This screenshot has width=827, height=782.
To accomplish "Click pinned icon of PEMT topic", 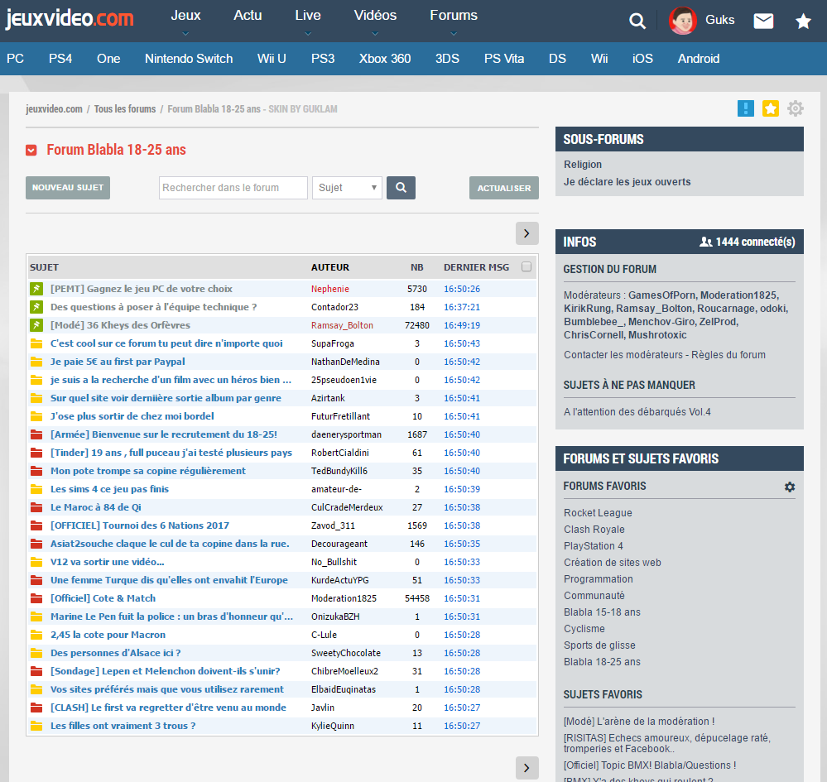I will pyautogui.click(x=36, y=289).
